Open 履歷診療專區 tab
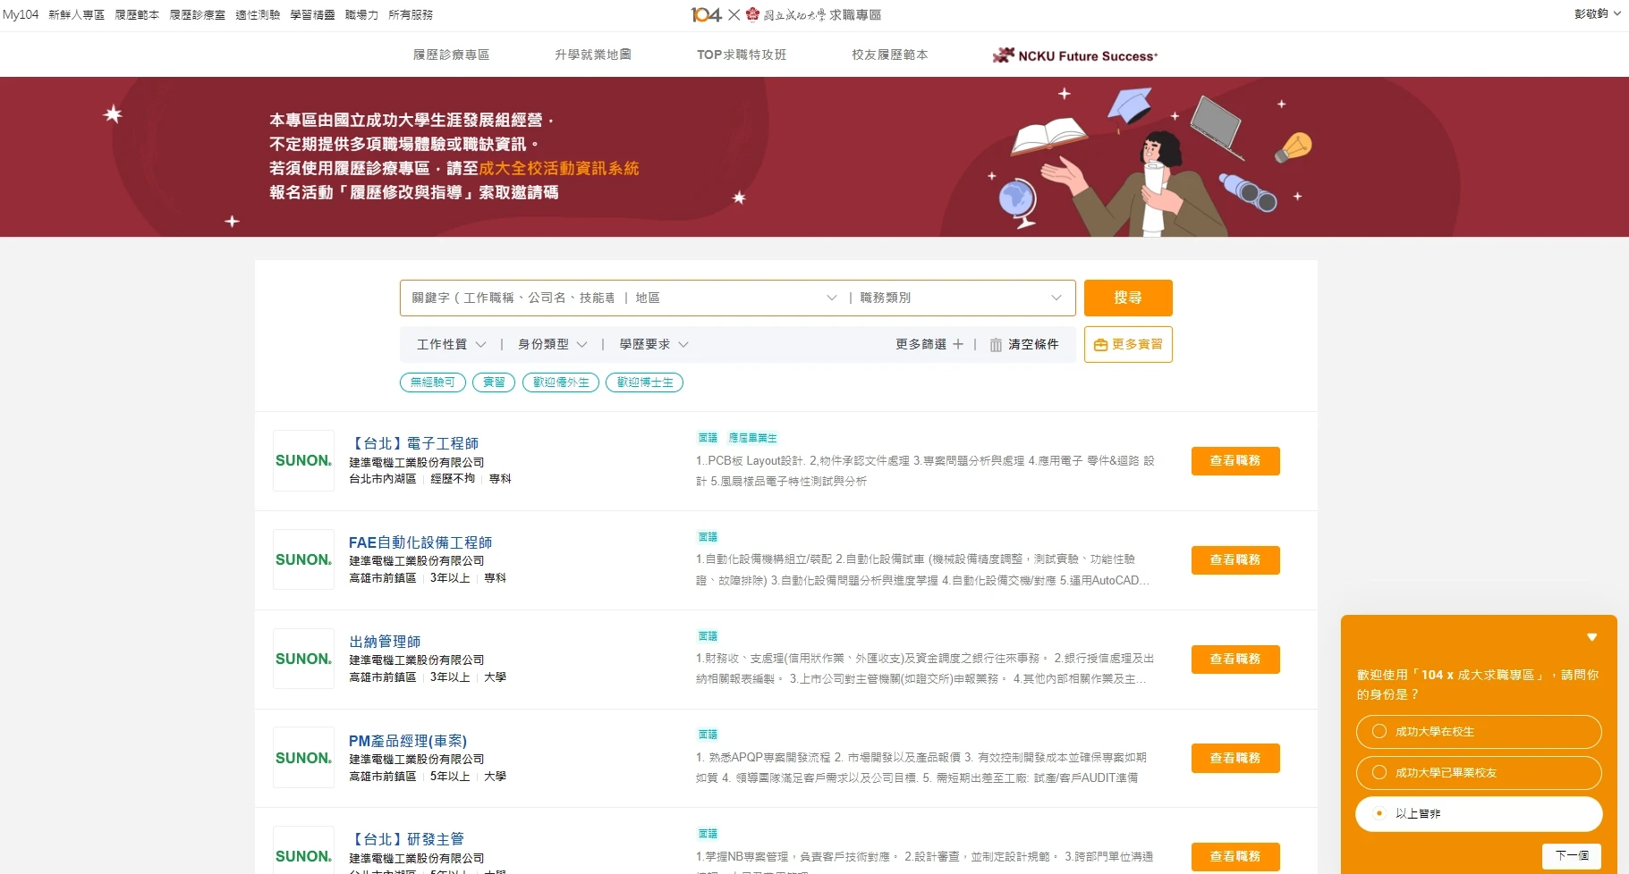Image resolution: width=1629 pixels, height=874 pixels. pos(451,55)
